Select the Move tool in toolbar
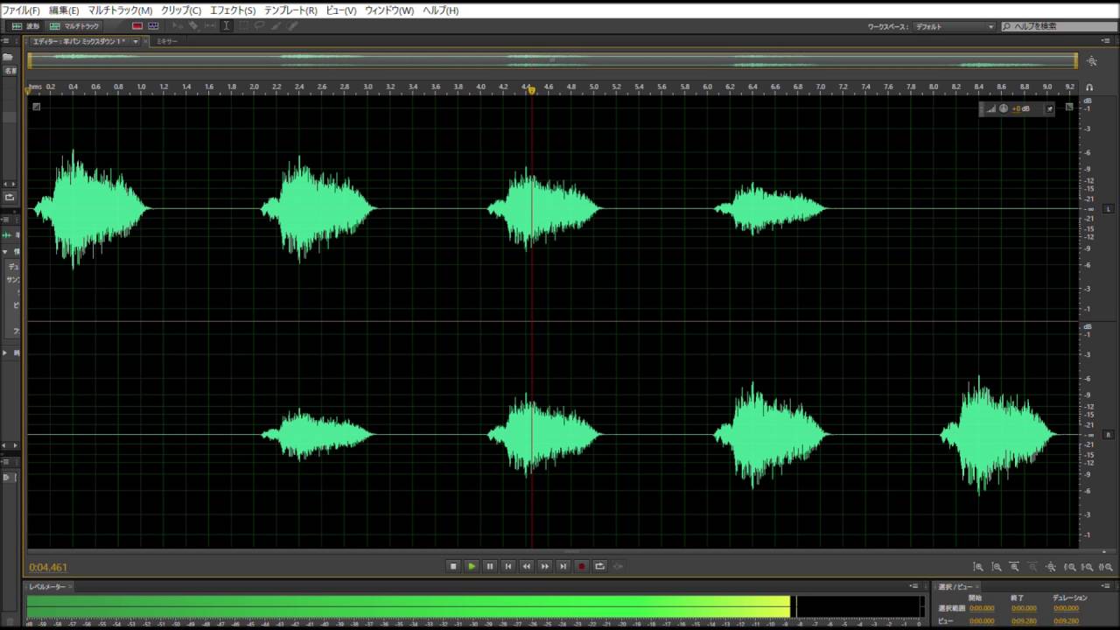 [x=177, y=26]
